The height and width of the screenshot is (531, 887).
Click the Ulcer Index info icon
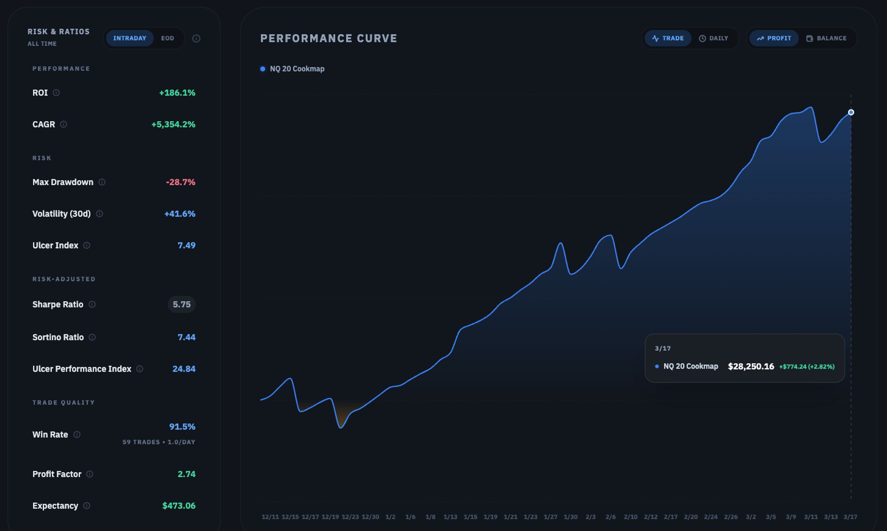point(87,246)
